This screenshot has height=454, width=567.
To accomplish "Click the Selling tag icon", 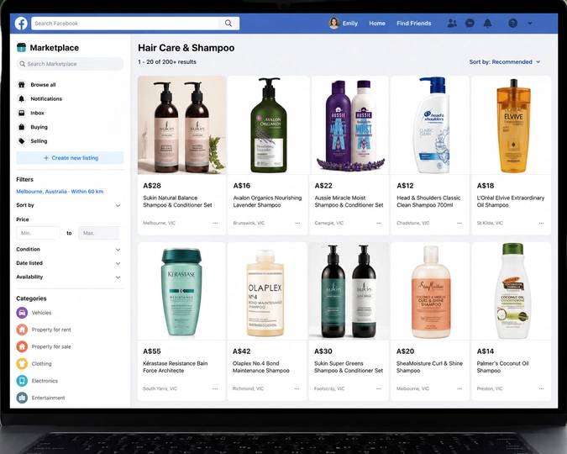I will coord(22,141).
